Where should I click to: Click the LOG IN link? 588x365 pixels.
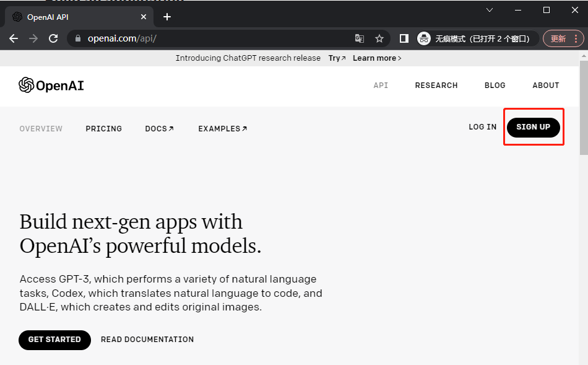(x=482, y=127)
